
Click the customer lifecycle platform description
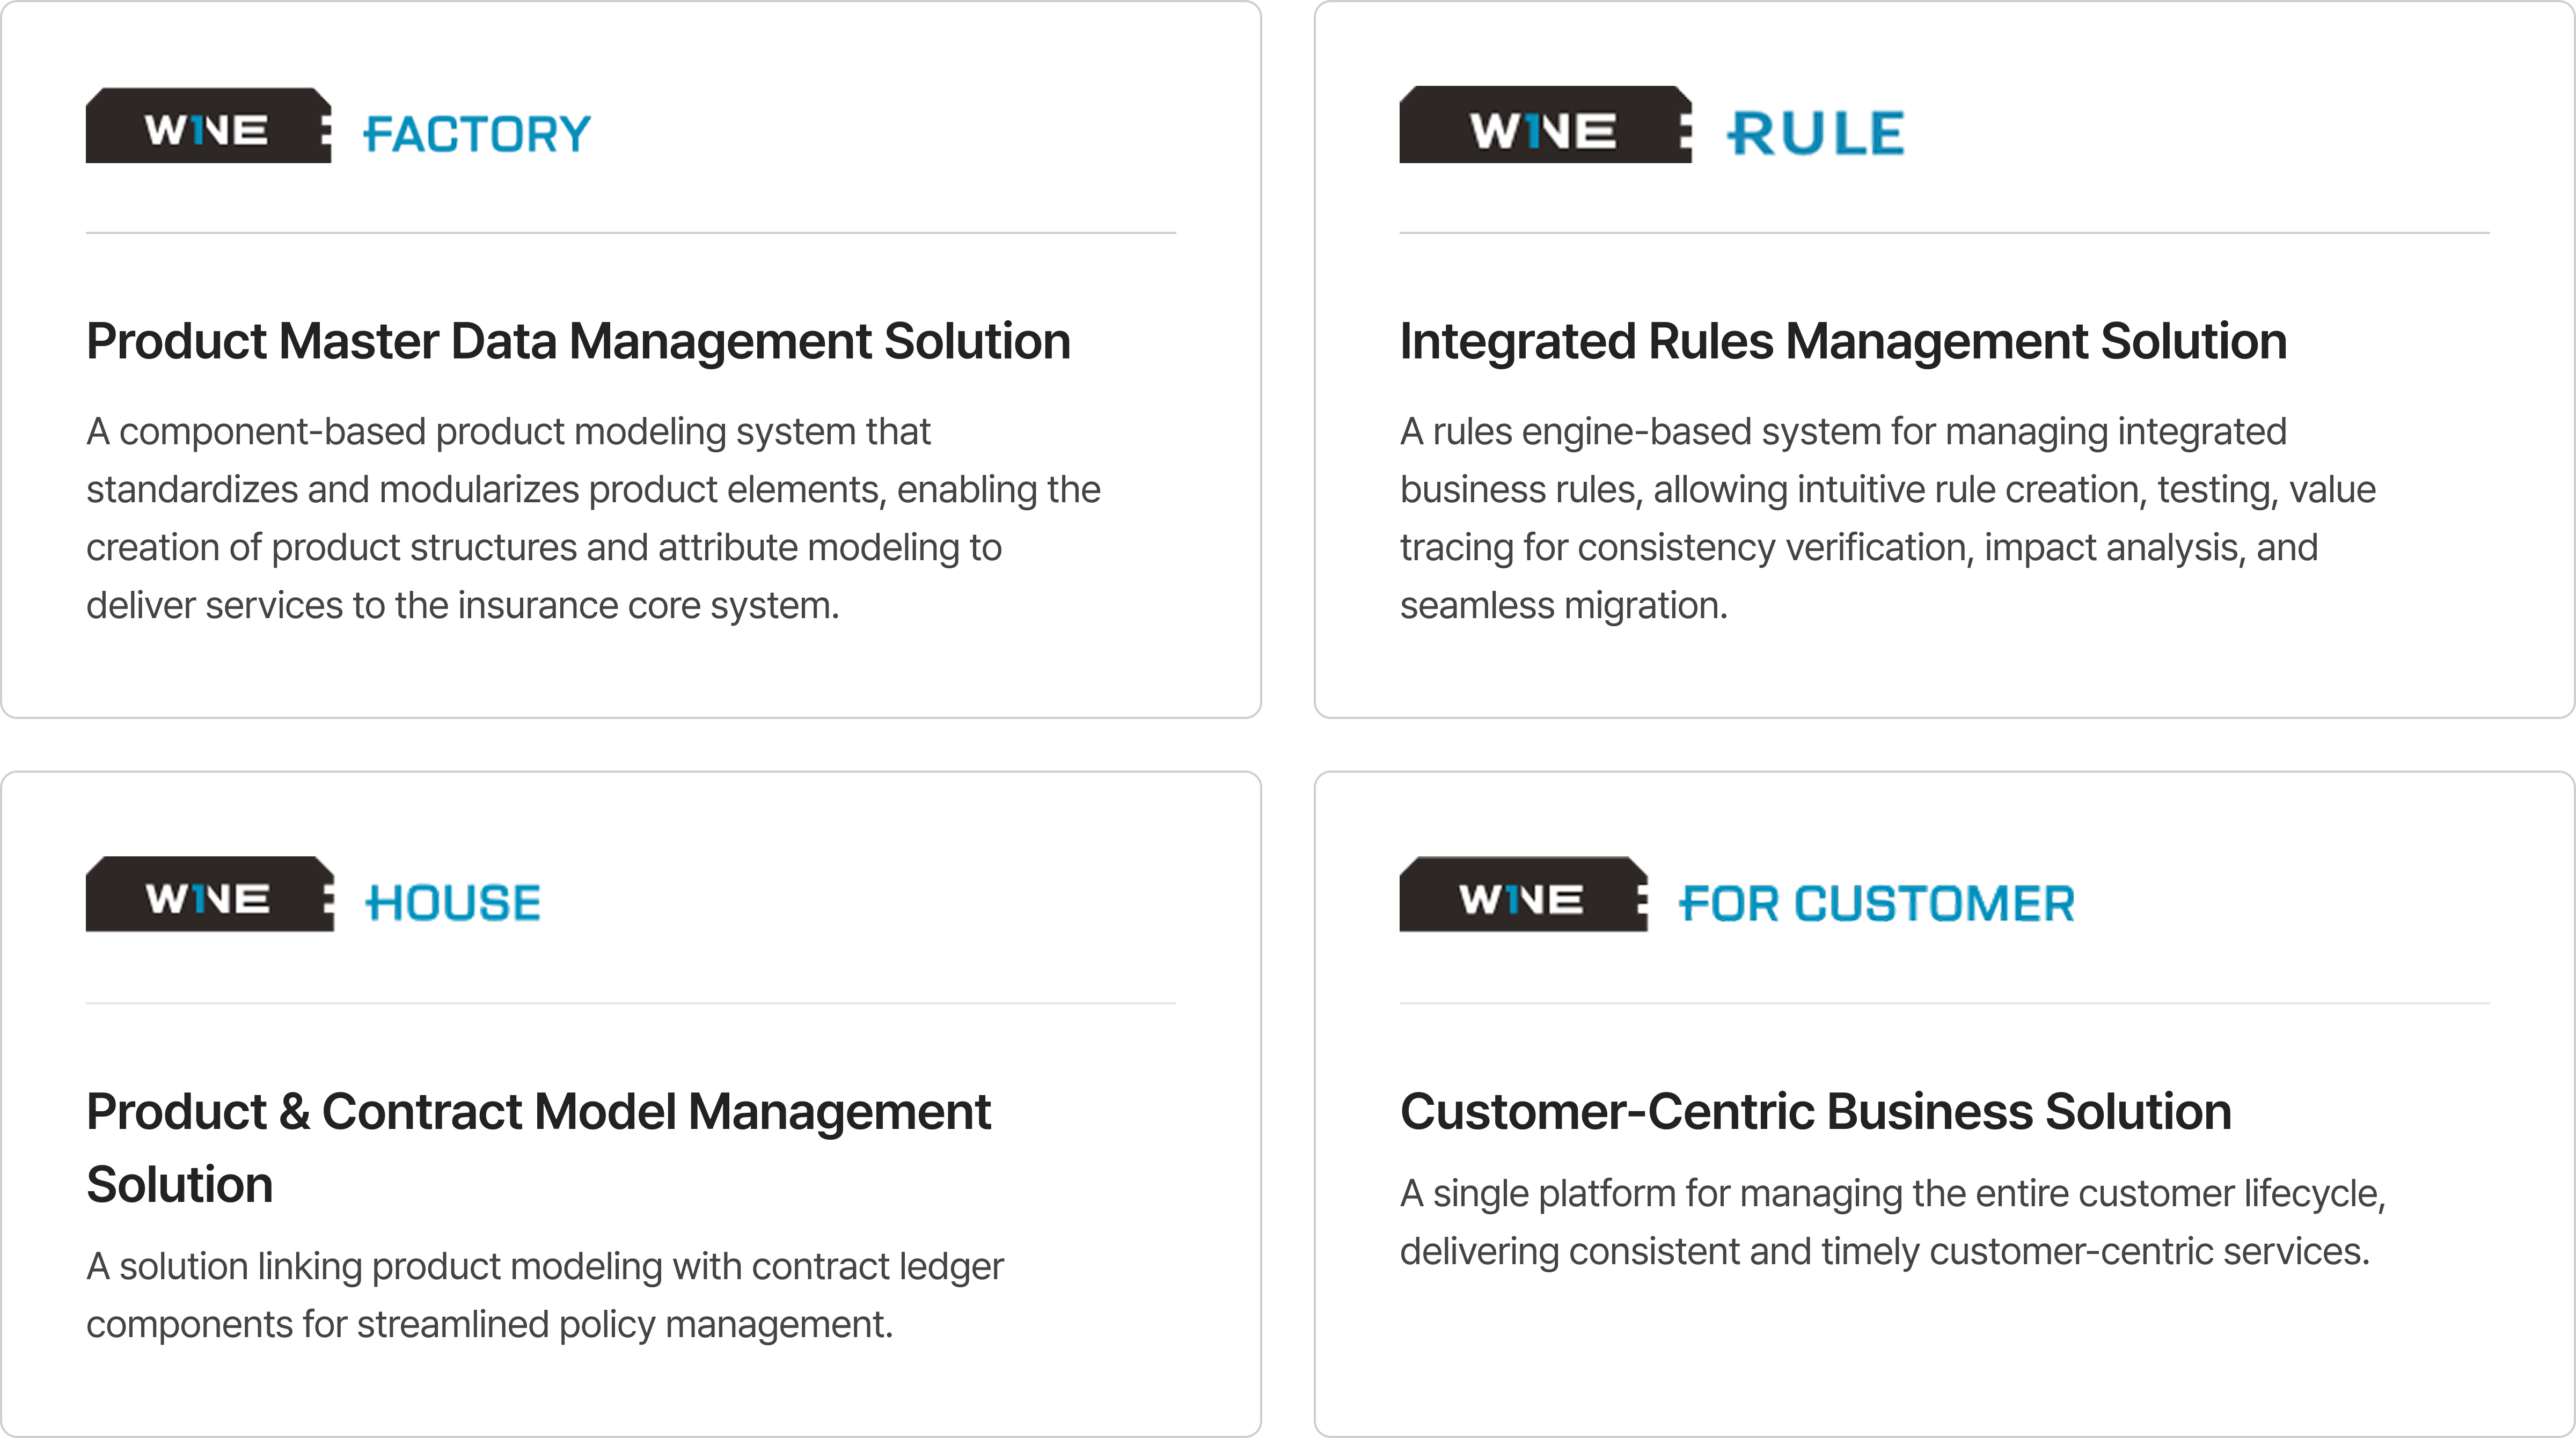1892,1222
